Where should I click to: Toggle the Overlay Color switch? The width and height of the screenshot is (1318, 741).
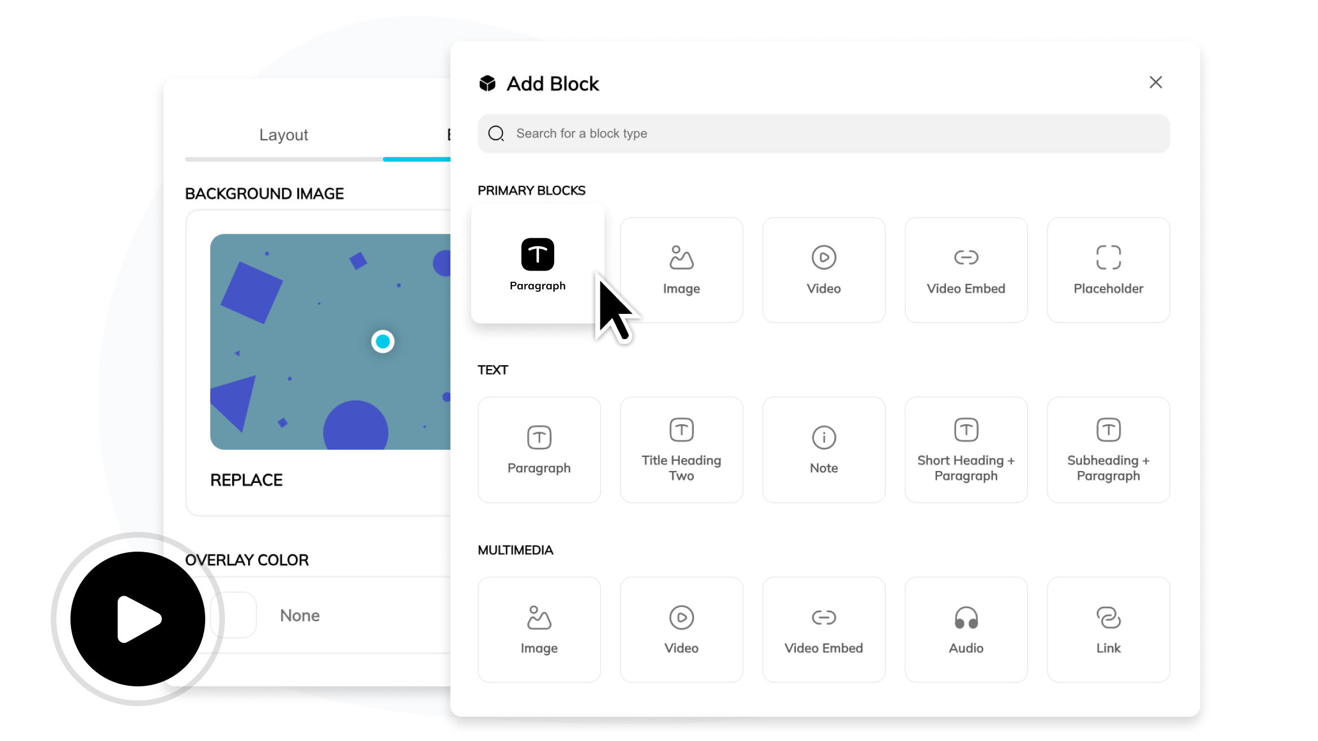pyautogui.click(x=233, y=615)
